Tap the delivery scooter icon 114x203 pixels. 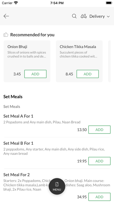(84, 16)
